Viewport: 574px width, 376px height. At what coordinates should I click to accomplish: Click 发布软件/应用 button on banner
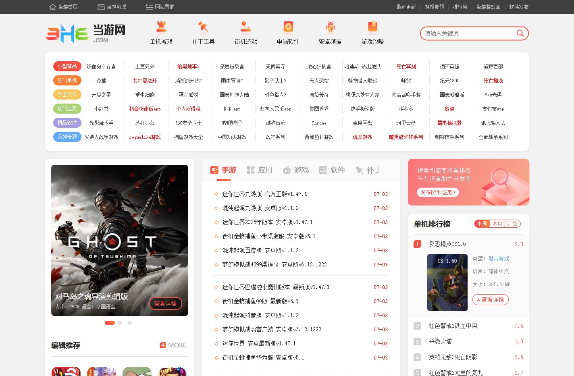coord(438,192)
